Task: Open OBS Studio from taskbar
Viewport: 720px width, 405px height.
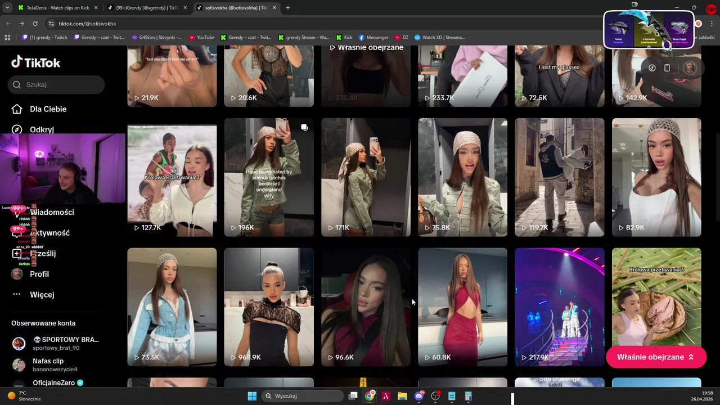Action: coord(435,396)
